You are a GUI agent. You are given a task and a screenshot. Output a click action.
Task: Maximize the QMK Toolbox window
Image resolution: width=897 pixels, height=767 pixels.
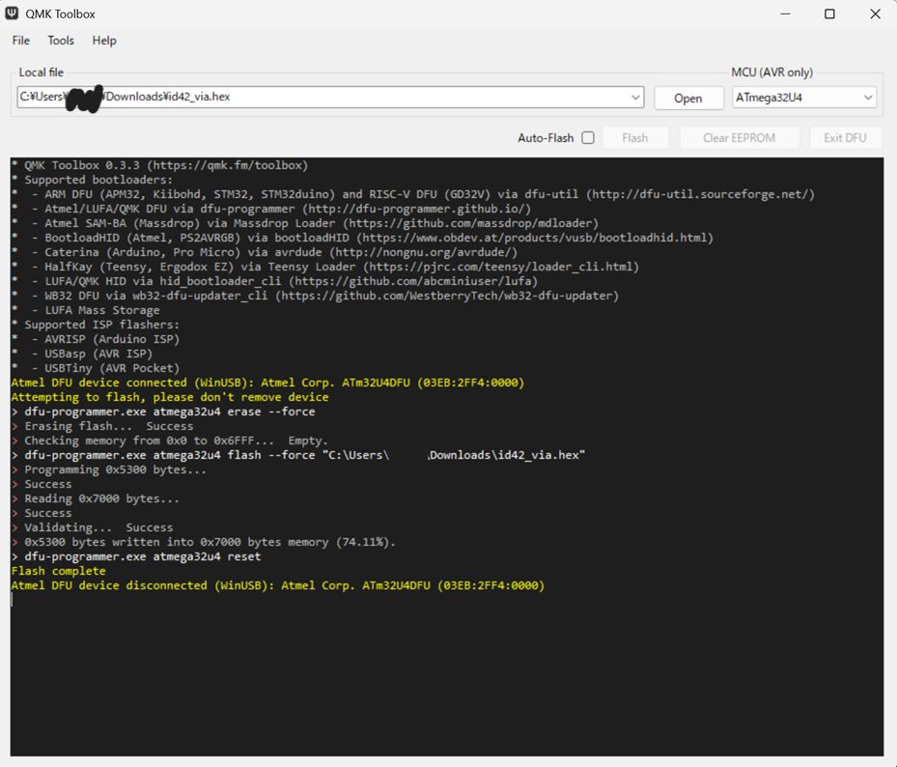point(829,14)
